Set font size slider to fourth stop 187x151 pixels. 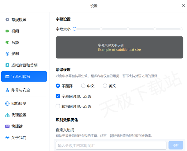(155, 29)
